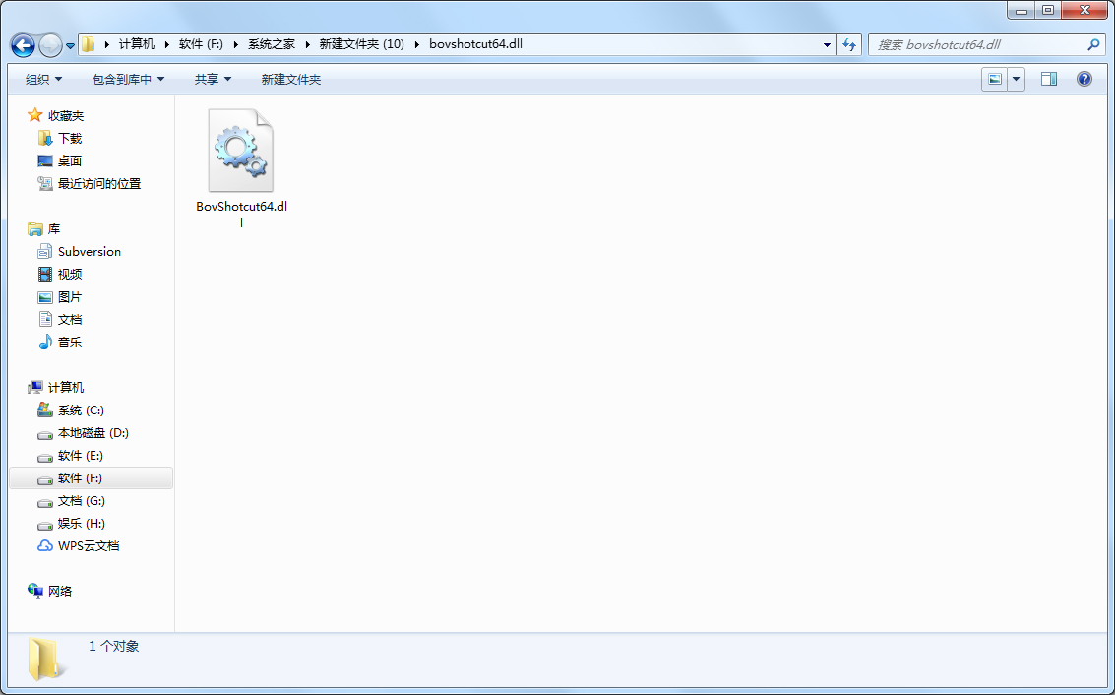Click the 新建文件夹 new folder button
Image resolution: width=1115 pixels, height=695 pixels.
(290, 79)
